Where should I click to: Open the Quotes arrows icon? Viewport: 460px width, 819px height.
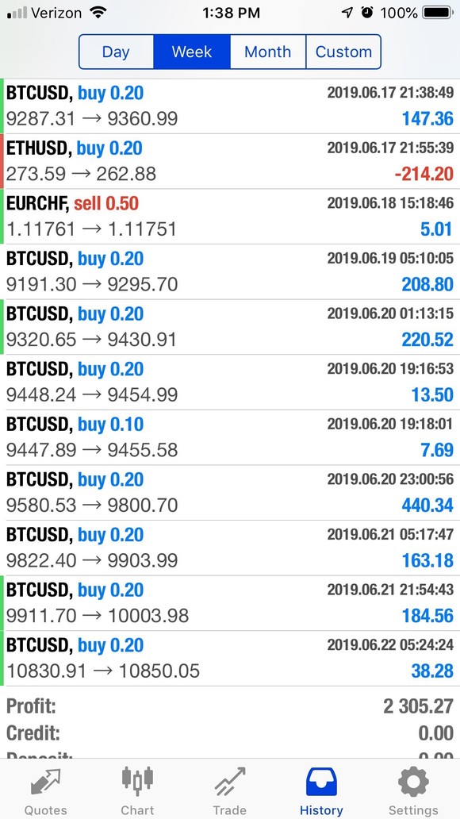(45, 783)
